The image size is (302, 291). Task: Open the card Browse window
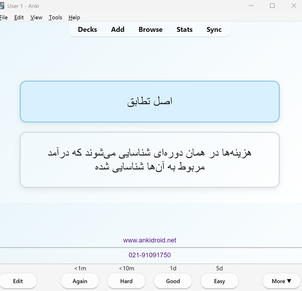coord(151,29)
